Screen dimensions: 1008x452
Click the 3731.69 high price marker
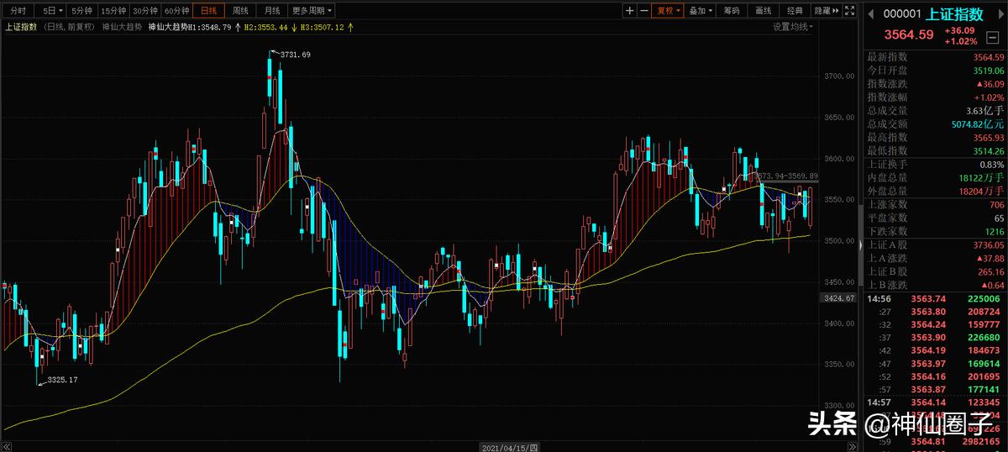pos(295,55)
